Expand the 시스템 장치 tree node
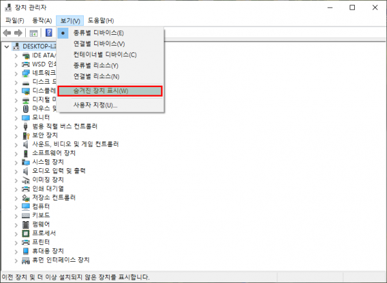Screen dimensions: 387x283 17,162
